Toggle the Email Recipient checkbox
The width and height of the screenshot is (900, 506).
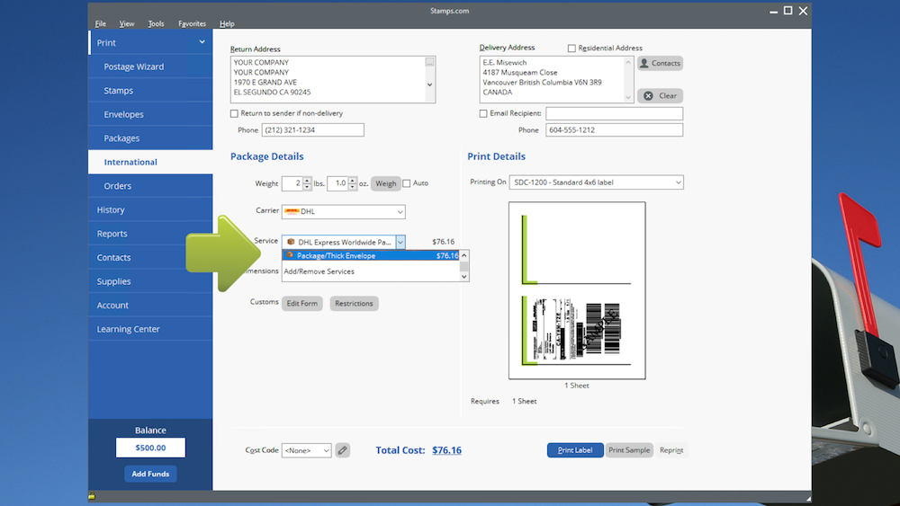click(x=484, y=114)
